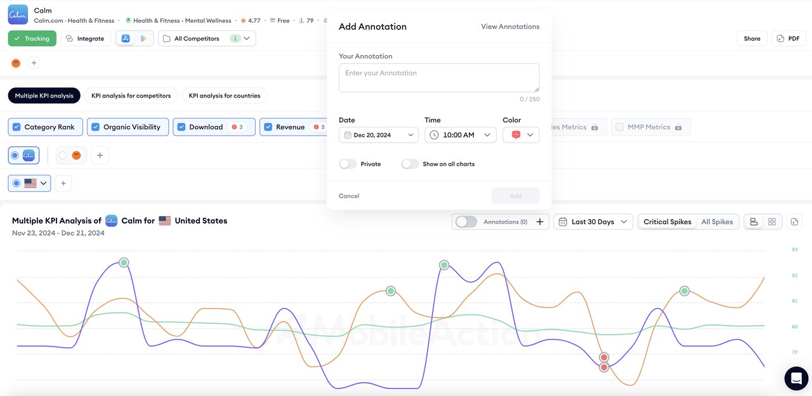The height and width of the screenshot is (396, 812).
Task: Click the Health & Fitness - Mental Wellness category text
Action: (x=182, y=21)
